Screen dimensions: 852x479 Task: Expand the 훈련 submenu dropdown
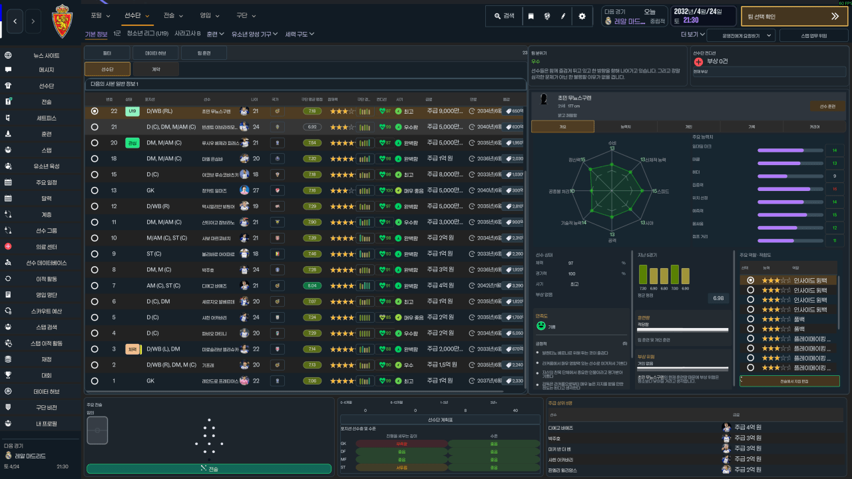(215, 33)
